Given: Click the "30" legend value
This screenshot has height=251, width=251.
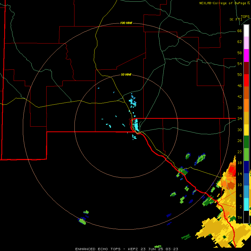Looking at the screenshot, I should 240,130.
